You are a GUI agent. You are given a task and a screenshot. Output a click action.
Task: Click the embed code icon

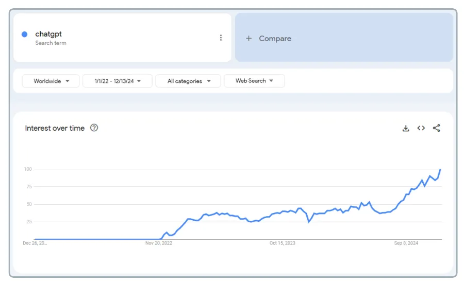pos(421,128)
